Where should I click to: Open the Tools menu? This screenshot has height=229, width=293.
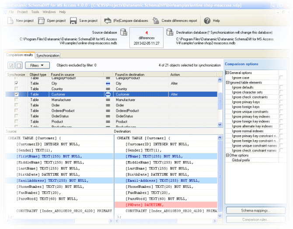pyautogui.click(x=35, y=12)
